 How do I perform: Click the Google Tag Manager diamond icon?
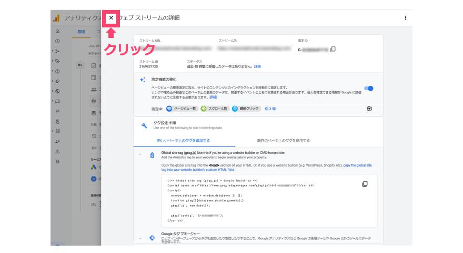pyautogui.click(x=152, y=238)
